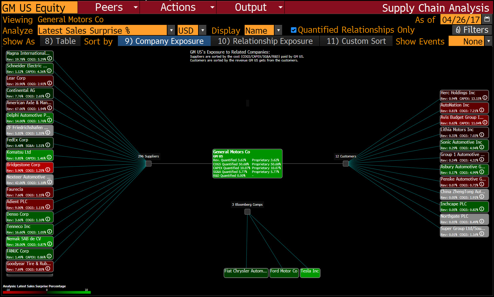
Task: Open the Penske Automotive customer card
Action: click(464, 182)
